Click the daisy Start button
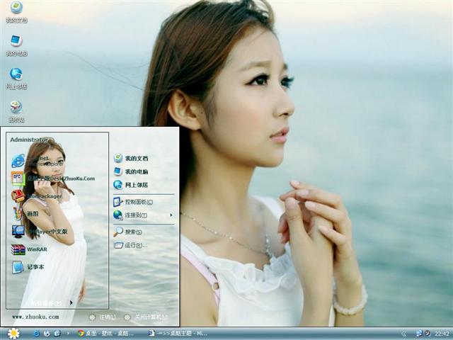This screenshot has width=453, height=340. point(13,334)
